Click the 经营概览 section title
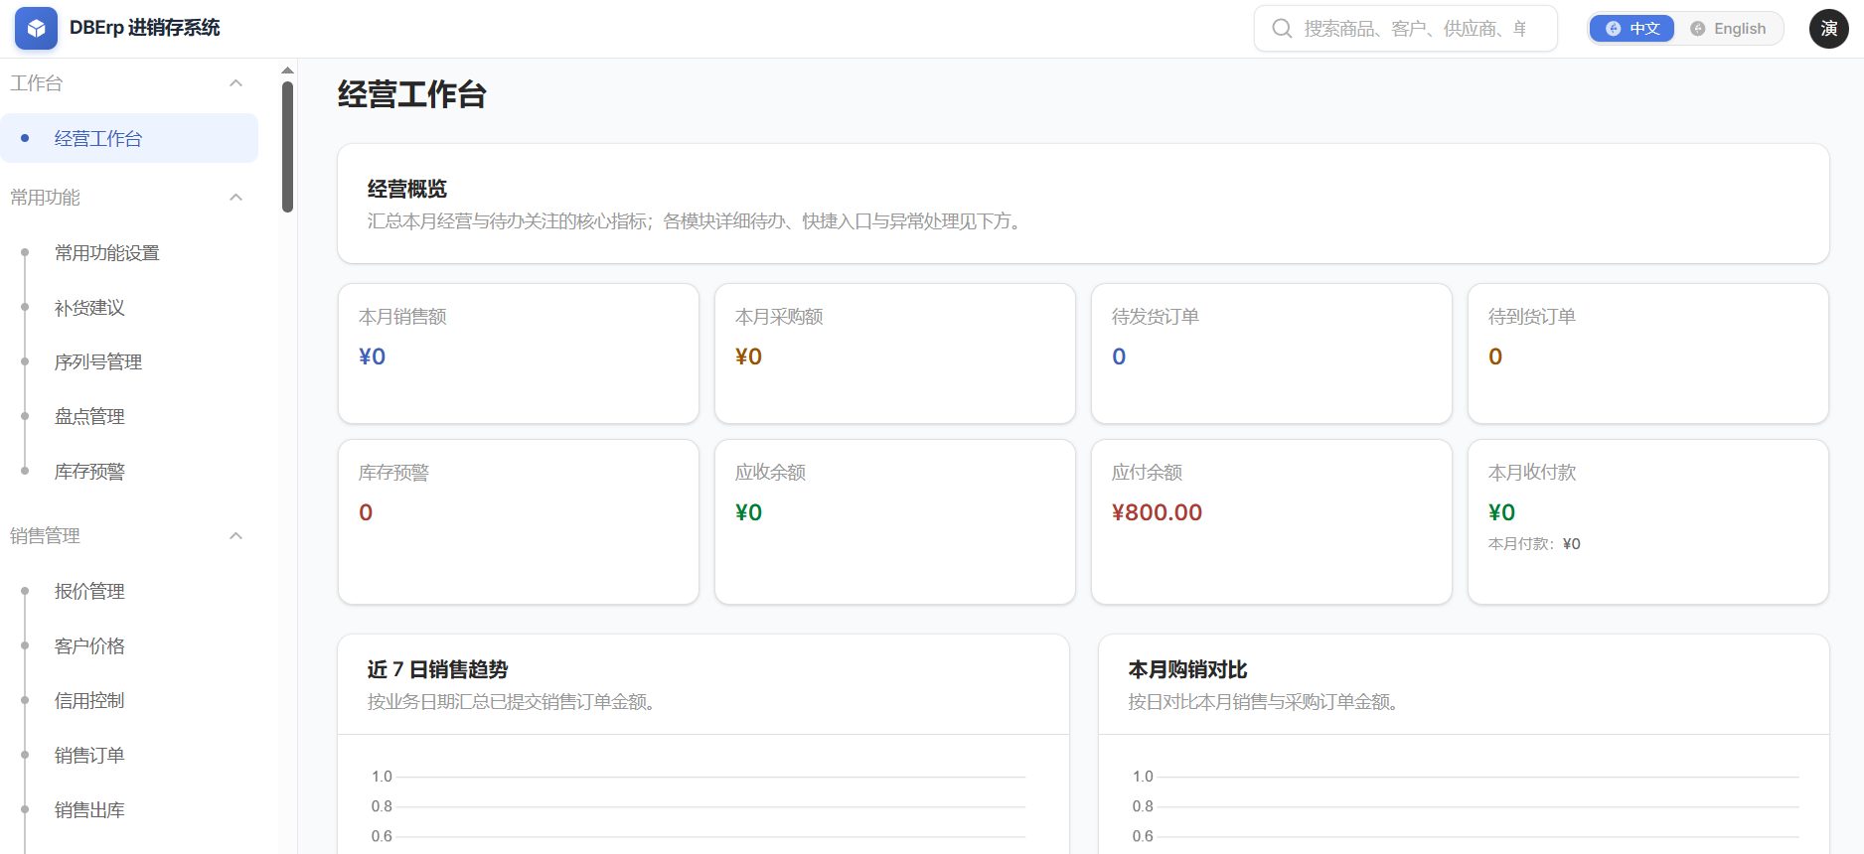Image resolution: width=1864 pixels, height=854 pixels. pos(407,189)
